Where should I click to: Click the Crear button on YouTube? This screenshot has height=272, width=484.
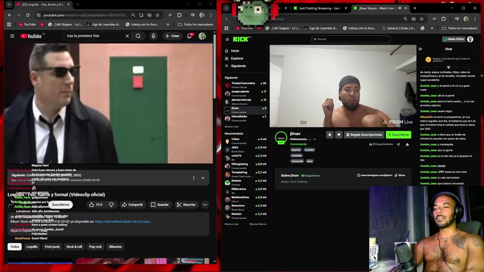click(x=172, y=36)
